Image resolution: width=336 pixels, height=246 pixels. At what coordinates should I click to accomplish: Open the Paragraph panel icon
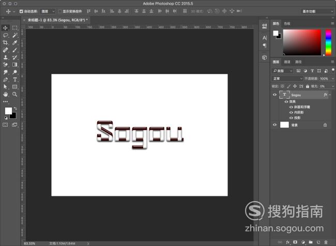click(265, 45)
